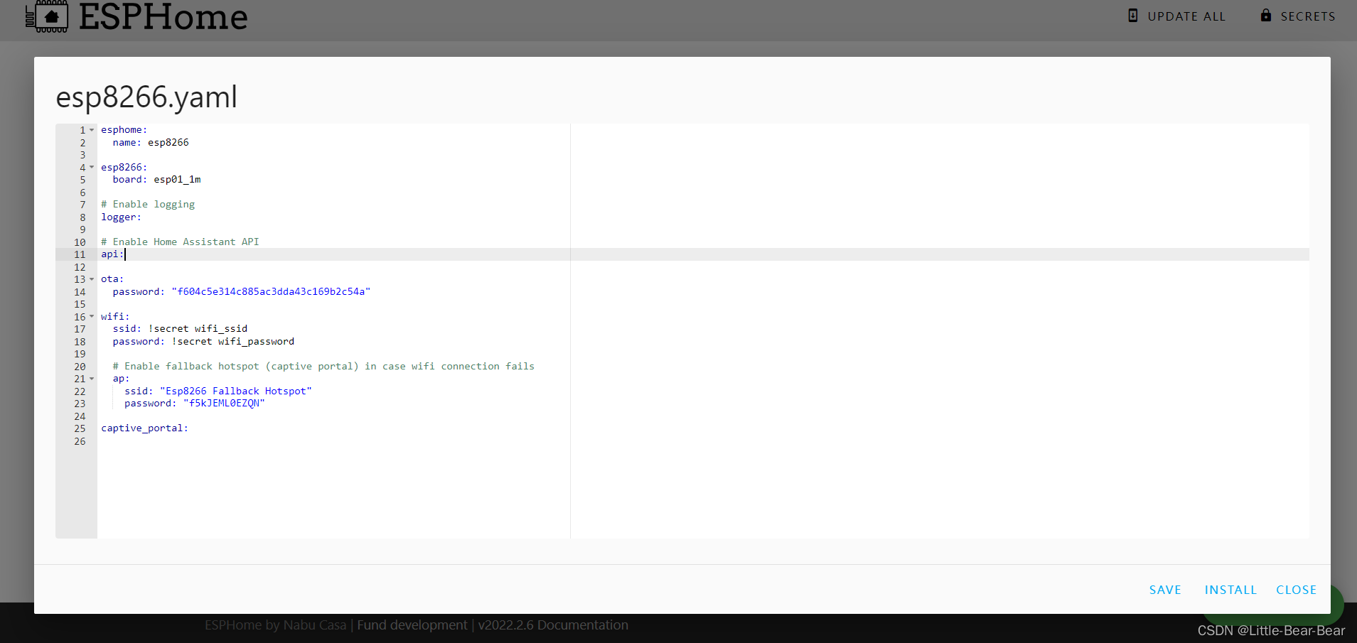
Task: Place cursor on 'name: esp8266' line
Action: pyautogui.click(x=151, y=143)
